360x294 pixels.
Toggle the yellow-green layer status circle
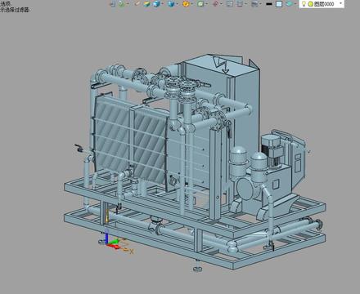coord(310,4)
